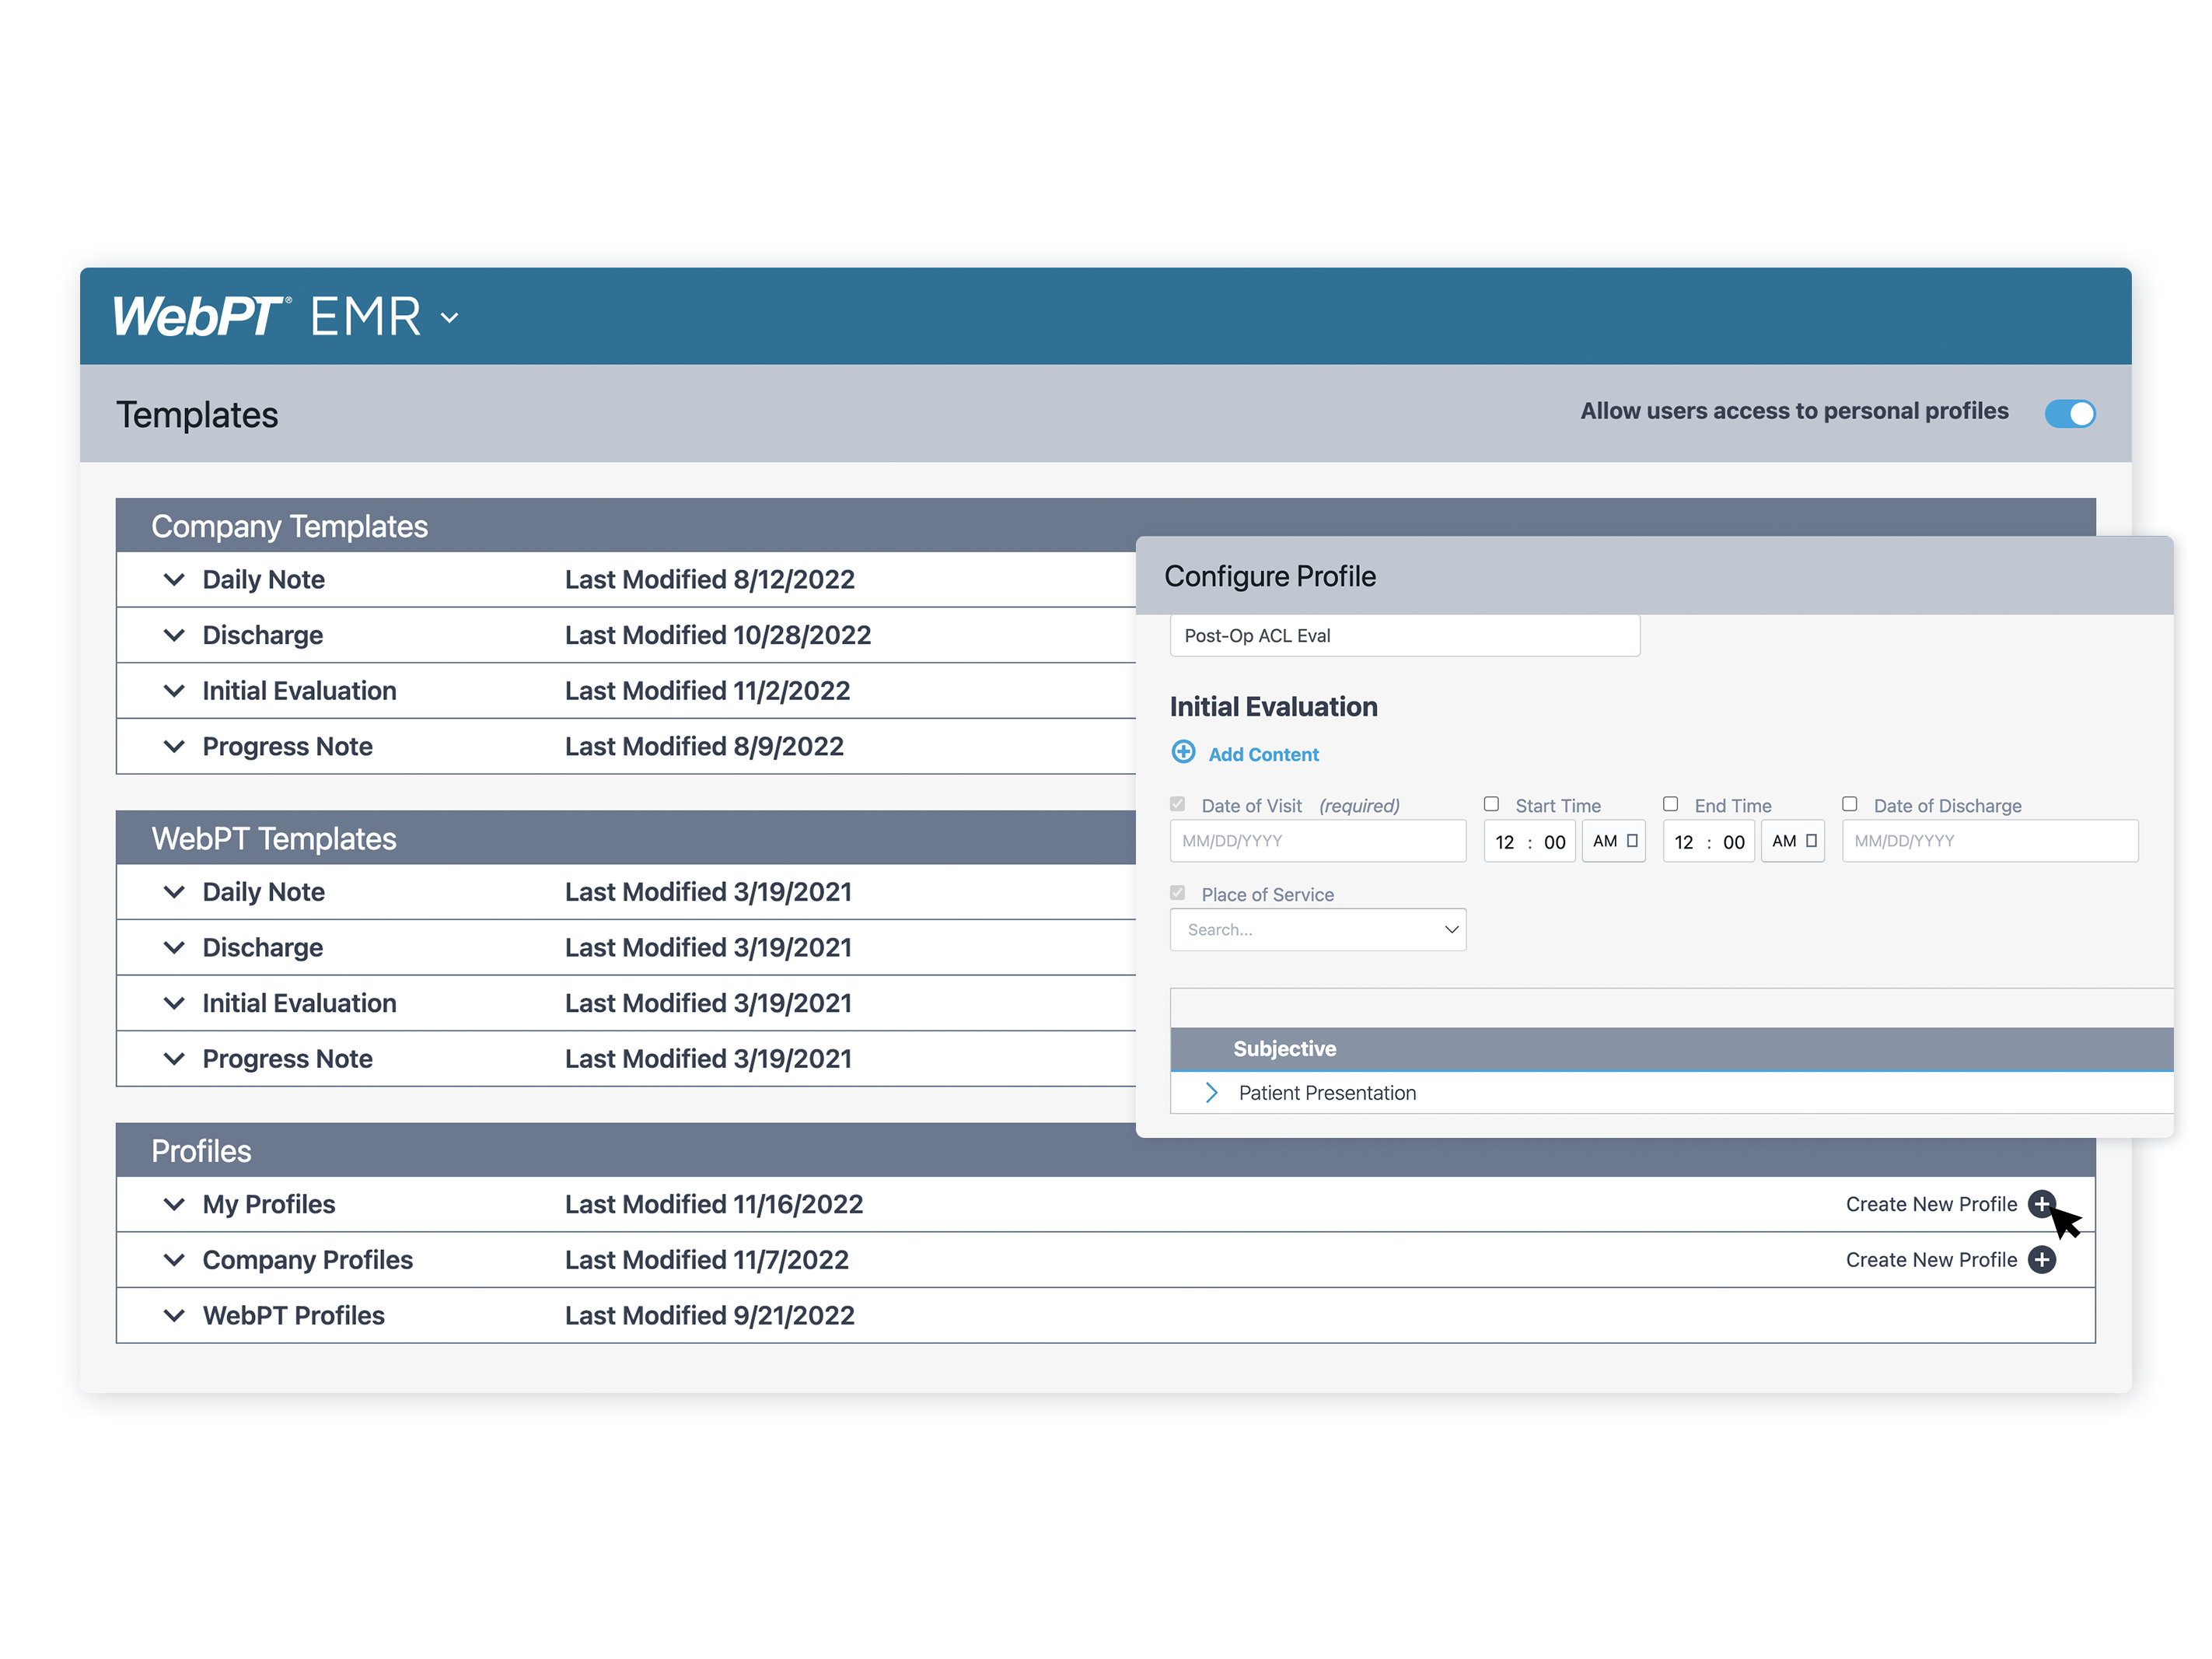Click the Create New Profile link for Company Profiles
2212x1659 pixels.
[x=1931, y=1260]
